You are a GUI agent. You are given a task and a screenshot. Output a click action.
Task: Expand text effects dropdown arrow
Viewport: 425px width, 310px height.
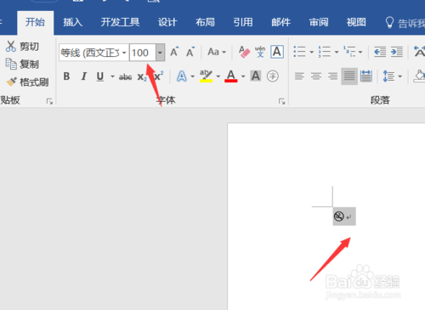193,76
